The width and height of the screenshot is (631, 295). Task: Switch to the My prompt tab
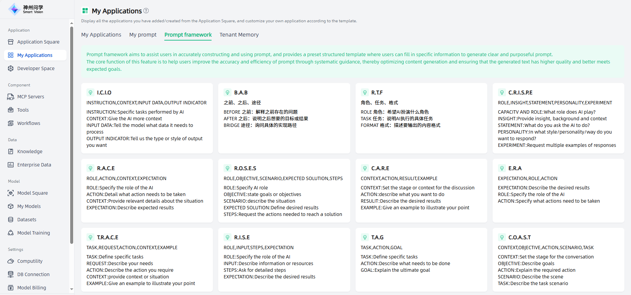tap(143, 35)
